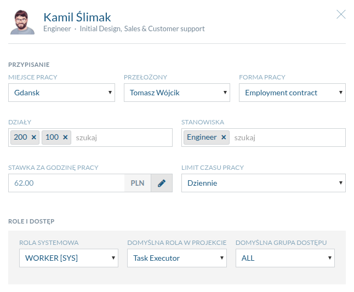This screenshot has width=354, height=292.
Task: Click the STANOWISKA field label
Action: click(x=203, y=122)
